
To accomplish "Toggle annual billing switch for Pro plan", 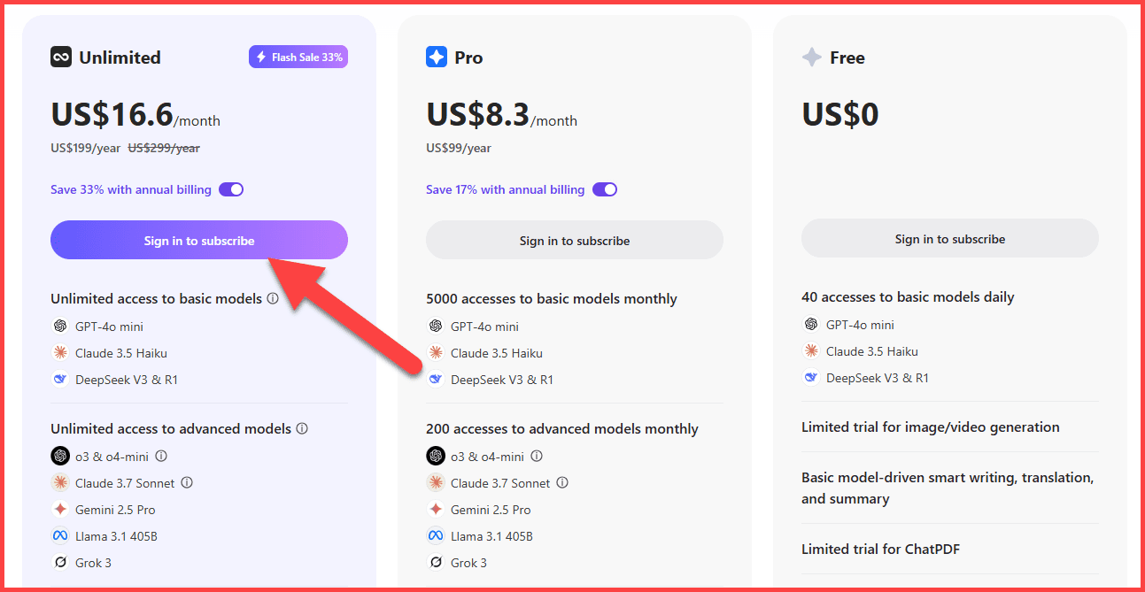I will (605, 189).
